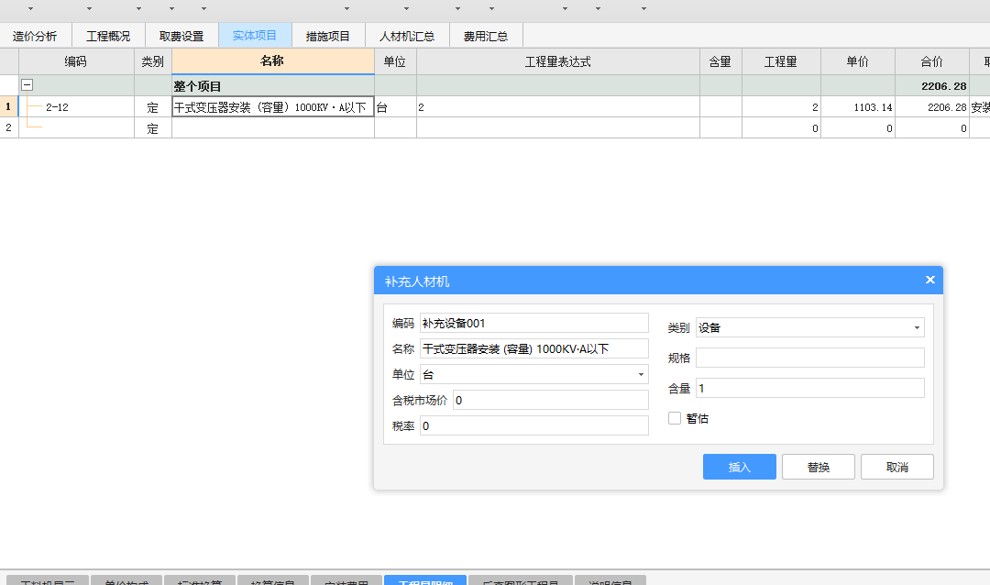
Task: Click the 单位 cell 台 in row 1
Action: coord(395,107)
